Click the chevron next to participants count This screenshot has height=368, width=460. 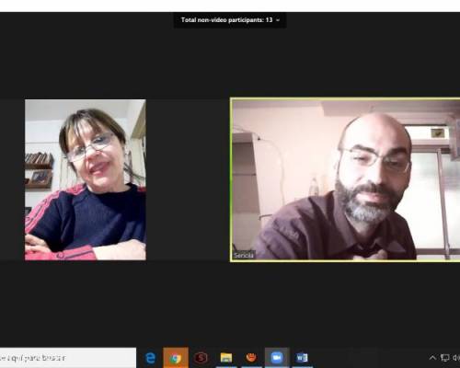point(278,20)
